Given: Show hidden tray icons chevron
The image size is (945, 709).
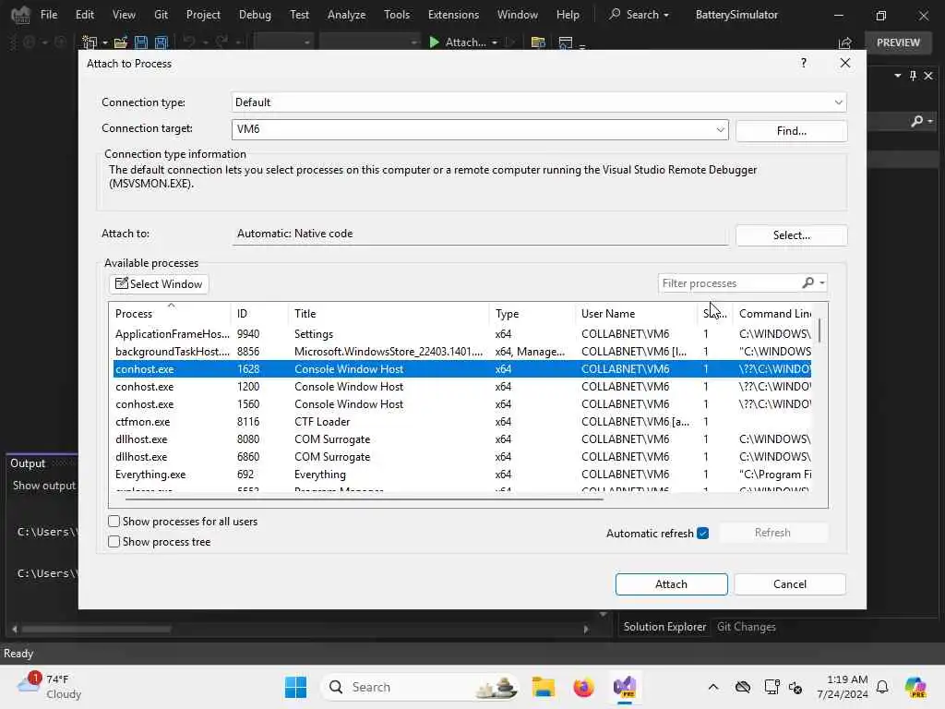Looking at the screenshot, I should pyautogui.click(x=713, y=687).
